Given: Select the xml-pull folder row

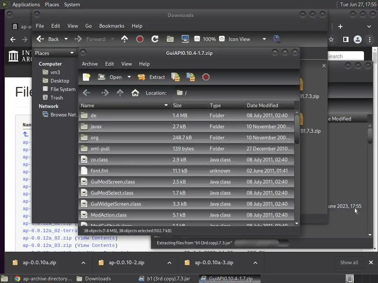Looking at the screenshot, I should click(x=186, y=149).
